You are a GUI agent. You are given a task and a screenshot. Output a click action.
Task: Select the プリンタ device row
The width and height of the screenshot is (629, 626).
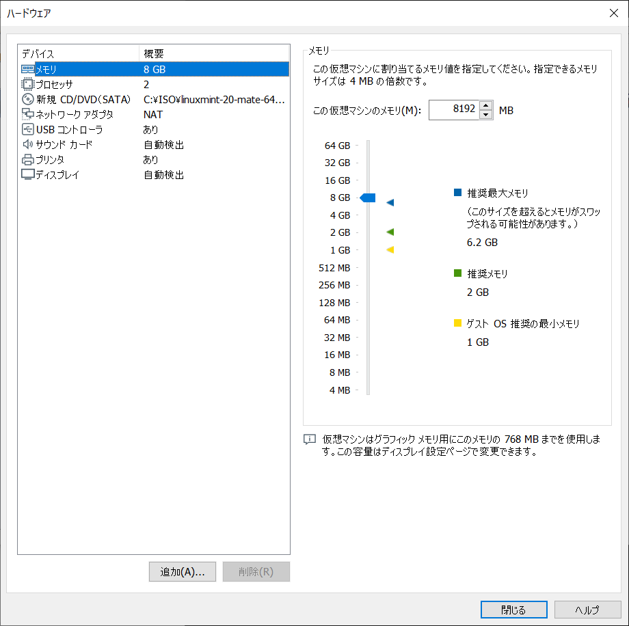click(x=155, y=160)
